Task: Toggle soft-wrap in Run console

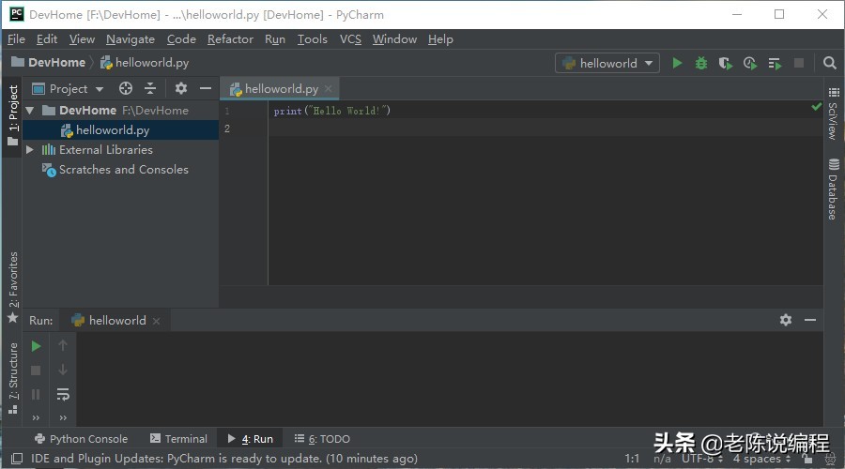Action: (63, 394)
